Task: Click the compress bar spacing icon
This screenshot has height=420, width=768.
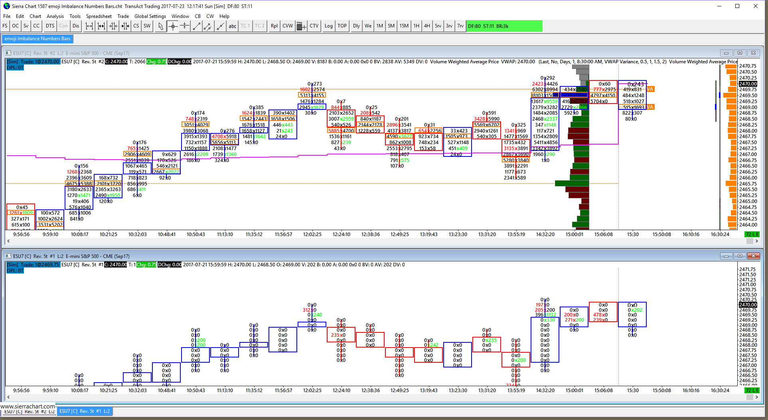Action: tap(113, 26)
